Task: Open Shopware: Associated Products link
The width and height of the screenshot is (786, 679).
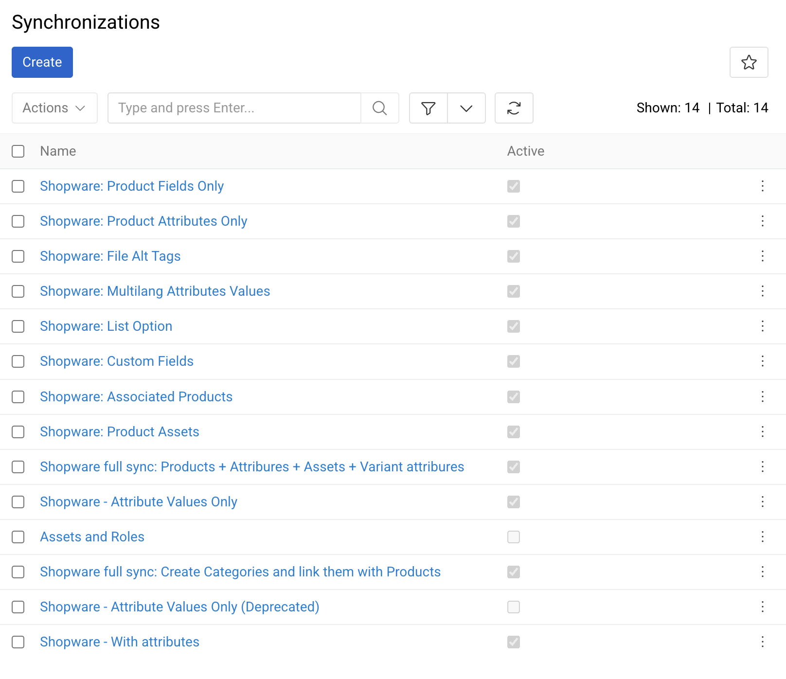Action: point(136,397)
